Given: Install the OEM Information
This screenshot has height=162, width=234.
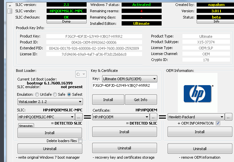Looking at the screenshot, I should point(200,132).
